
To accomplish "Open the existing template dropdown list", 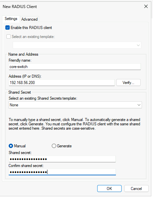I will (x=77, y=45).
